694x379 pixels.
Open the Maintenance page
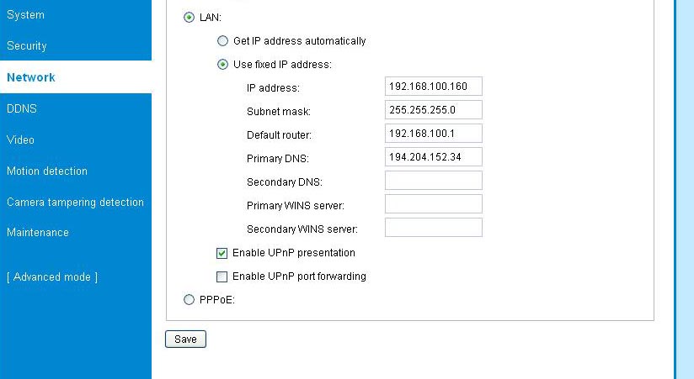(38, 232)
